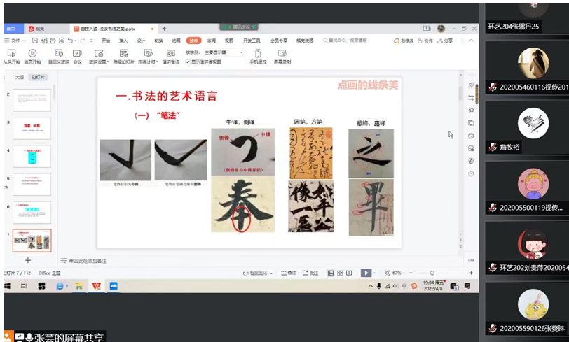Click the zoom slider handle
The height and width of the screenshot is (342, 569).
pos(432,273)
